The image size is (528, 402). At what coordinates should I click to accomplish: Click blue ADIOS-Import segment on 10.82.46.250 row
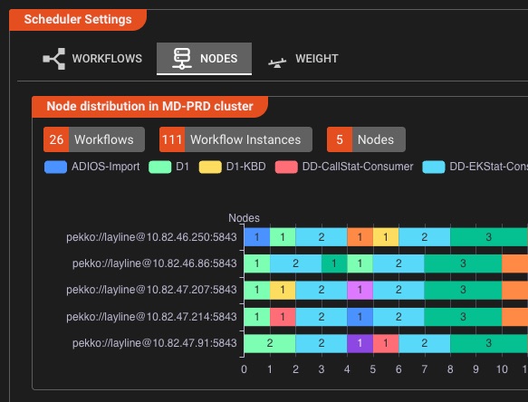pos(257,237)
